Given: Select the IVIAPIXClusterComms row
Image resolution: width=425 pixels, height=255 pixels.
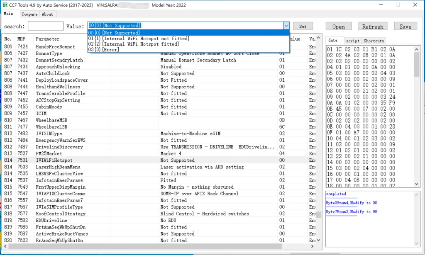Looking at the screenshot, I should coord(159,194).
